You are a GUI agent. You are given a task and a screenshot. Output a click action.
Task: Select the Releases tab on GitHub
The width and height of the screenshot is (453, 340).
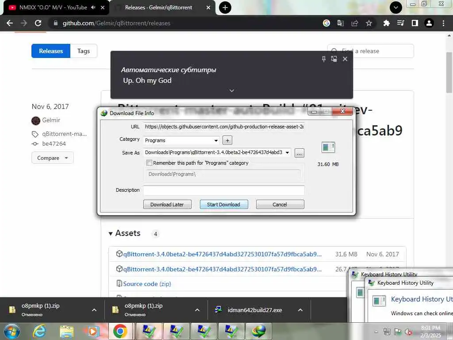tap(51, 51)
